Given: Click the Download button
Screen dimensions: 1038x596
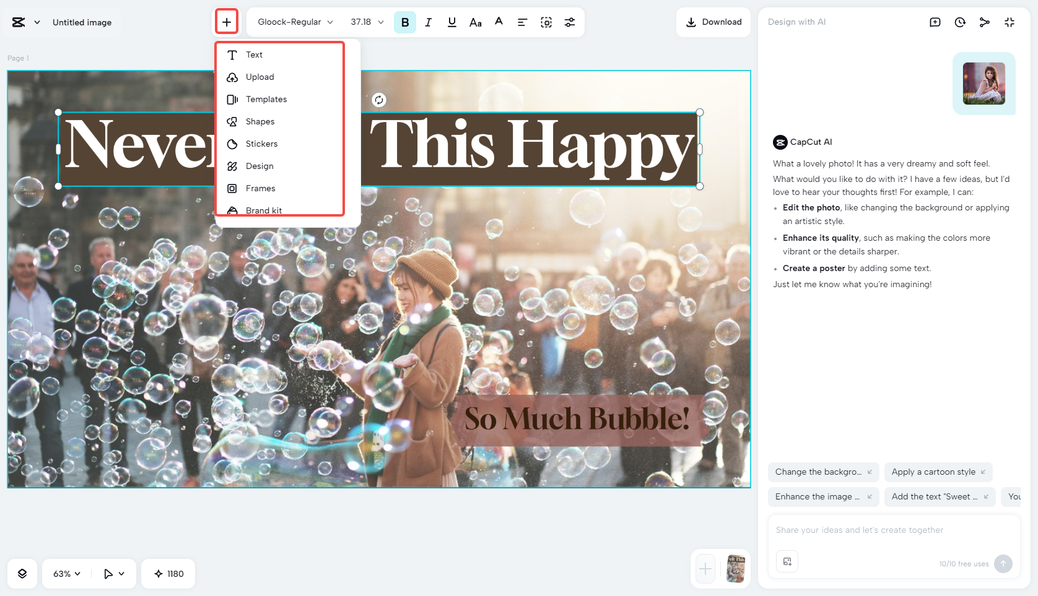Looking at the screenshot, I should pos(713,22).
